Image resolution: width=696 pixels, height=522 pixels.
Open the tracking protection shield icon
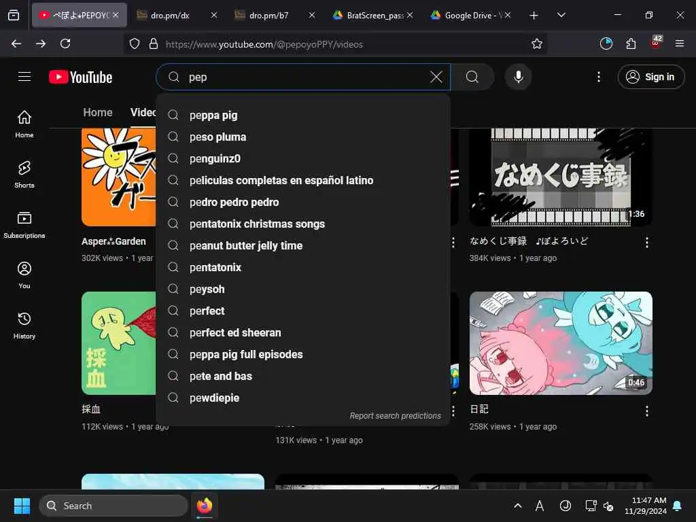click(135, 43)
